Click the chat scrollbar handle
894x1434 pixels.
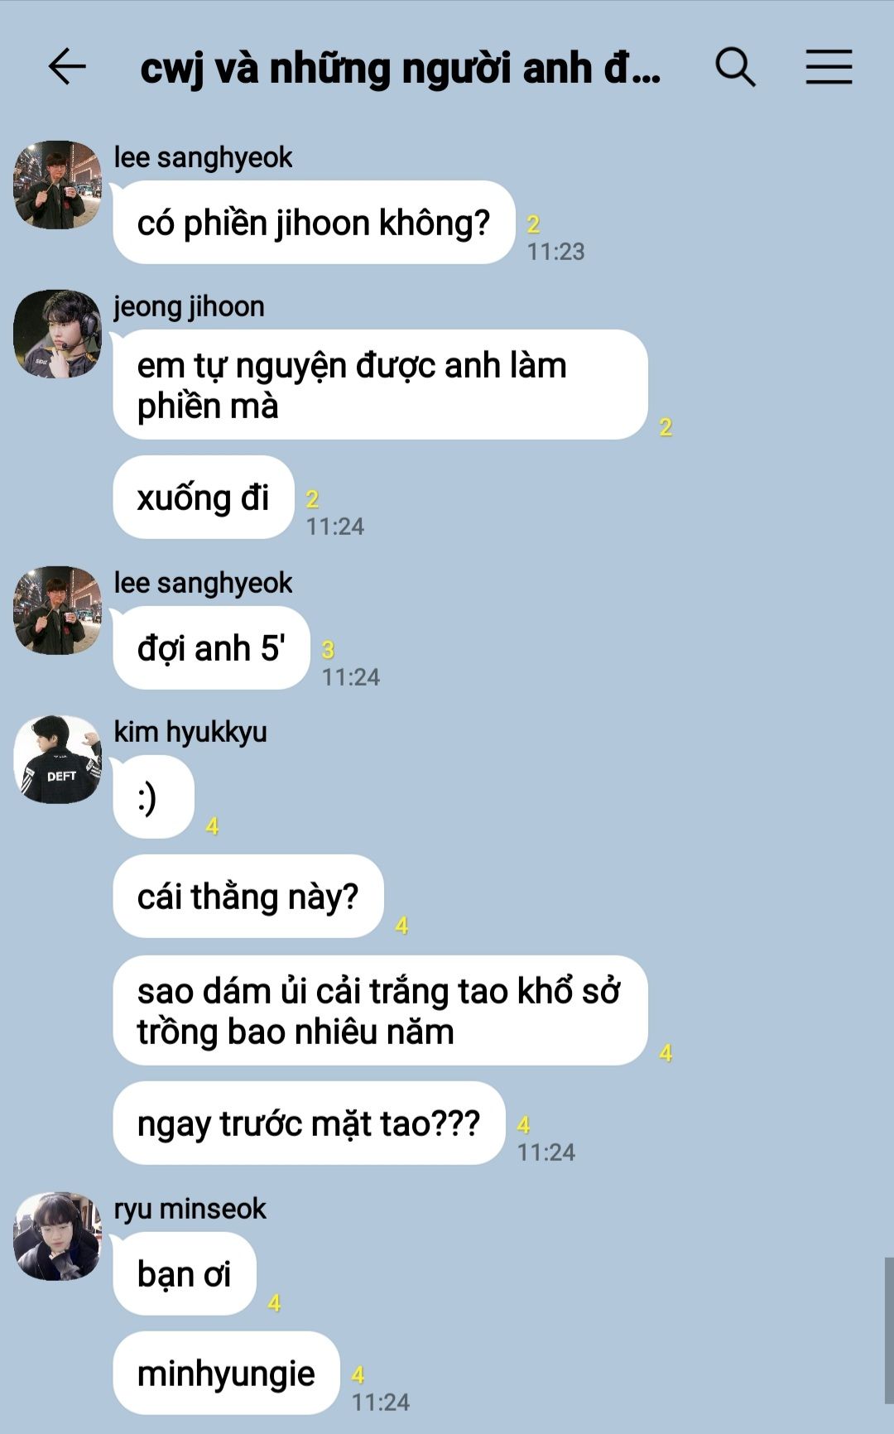click(888, 1331)
